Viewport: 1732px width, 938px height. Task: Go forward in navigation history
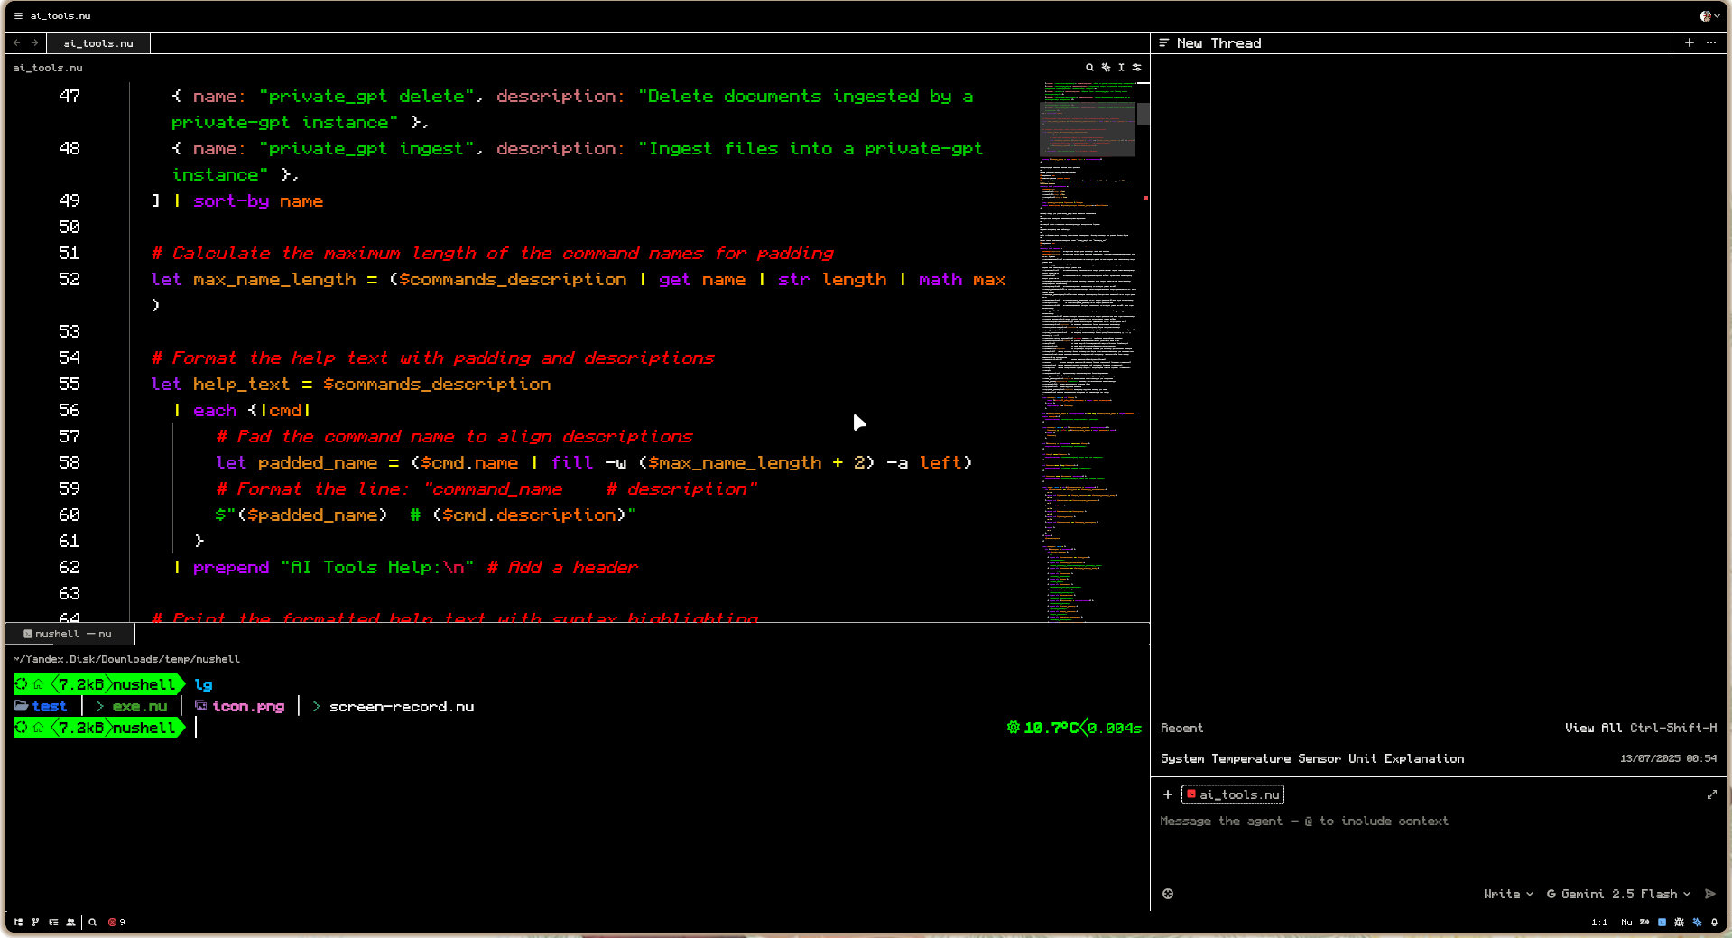point(34,42)
